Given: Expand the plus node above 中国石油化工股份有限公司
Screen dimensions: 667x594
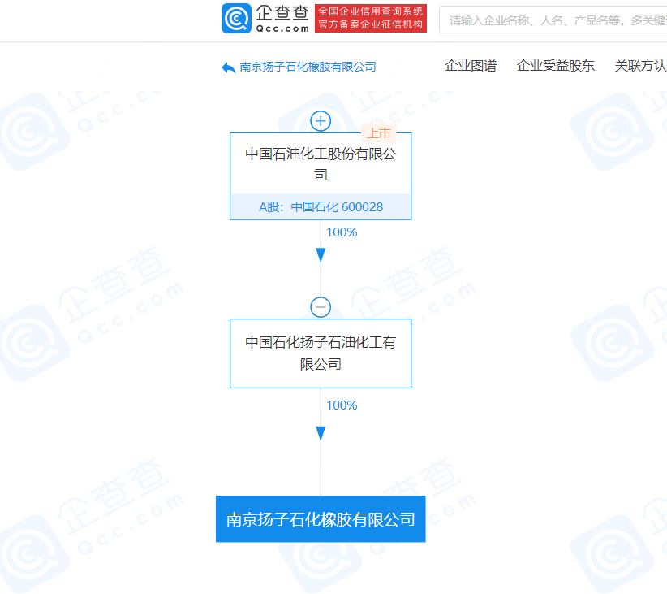Looking at the screenshot, I should [321, 121].
